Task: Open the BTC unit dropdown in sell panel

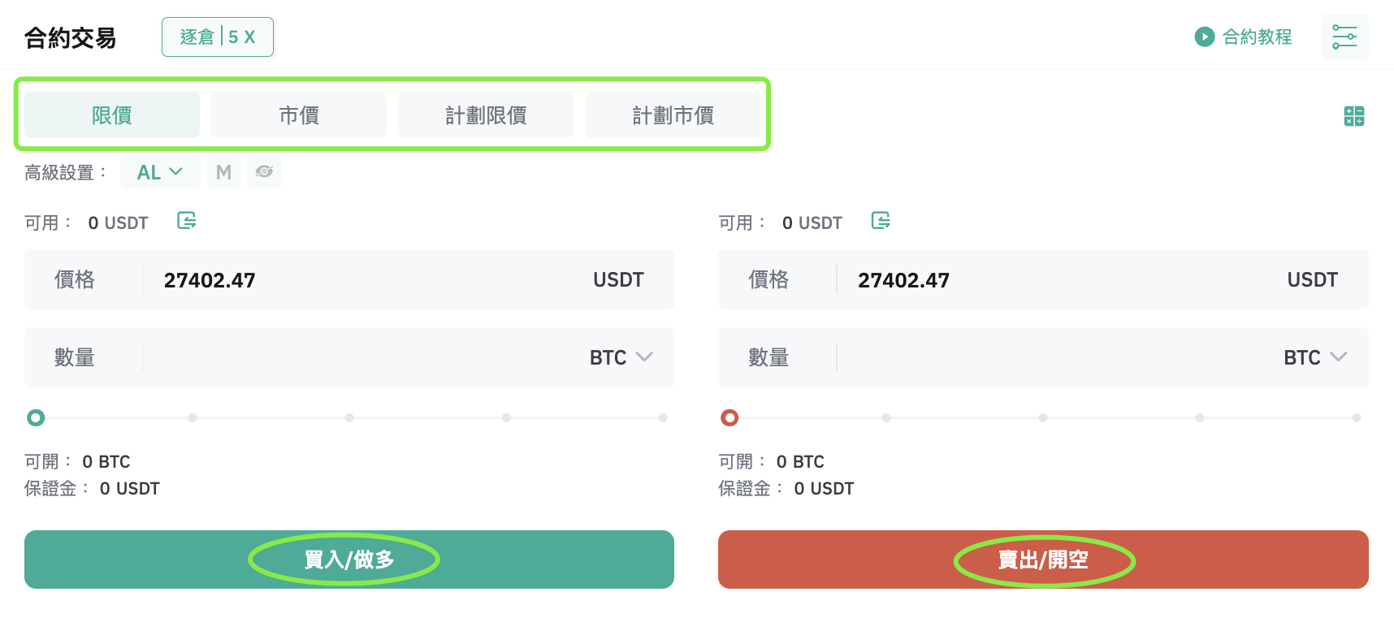Action: (x=1315, y=357)
